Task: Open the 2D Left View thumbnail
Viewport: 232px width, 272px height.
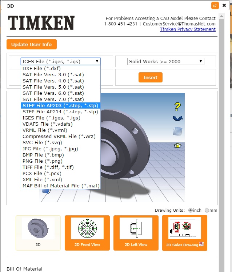Action: coord(136,233)
